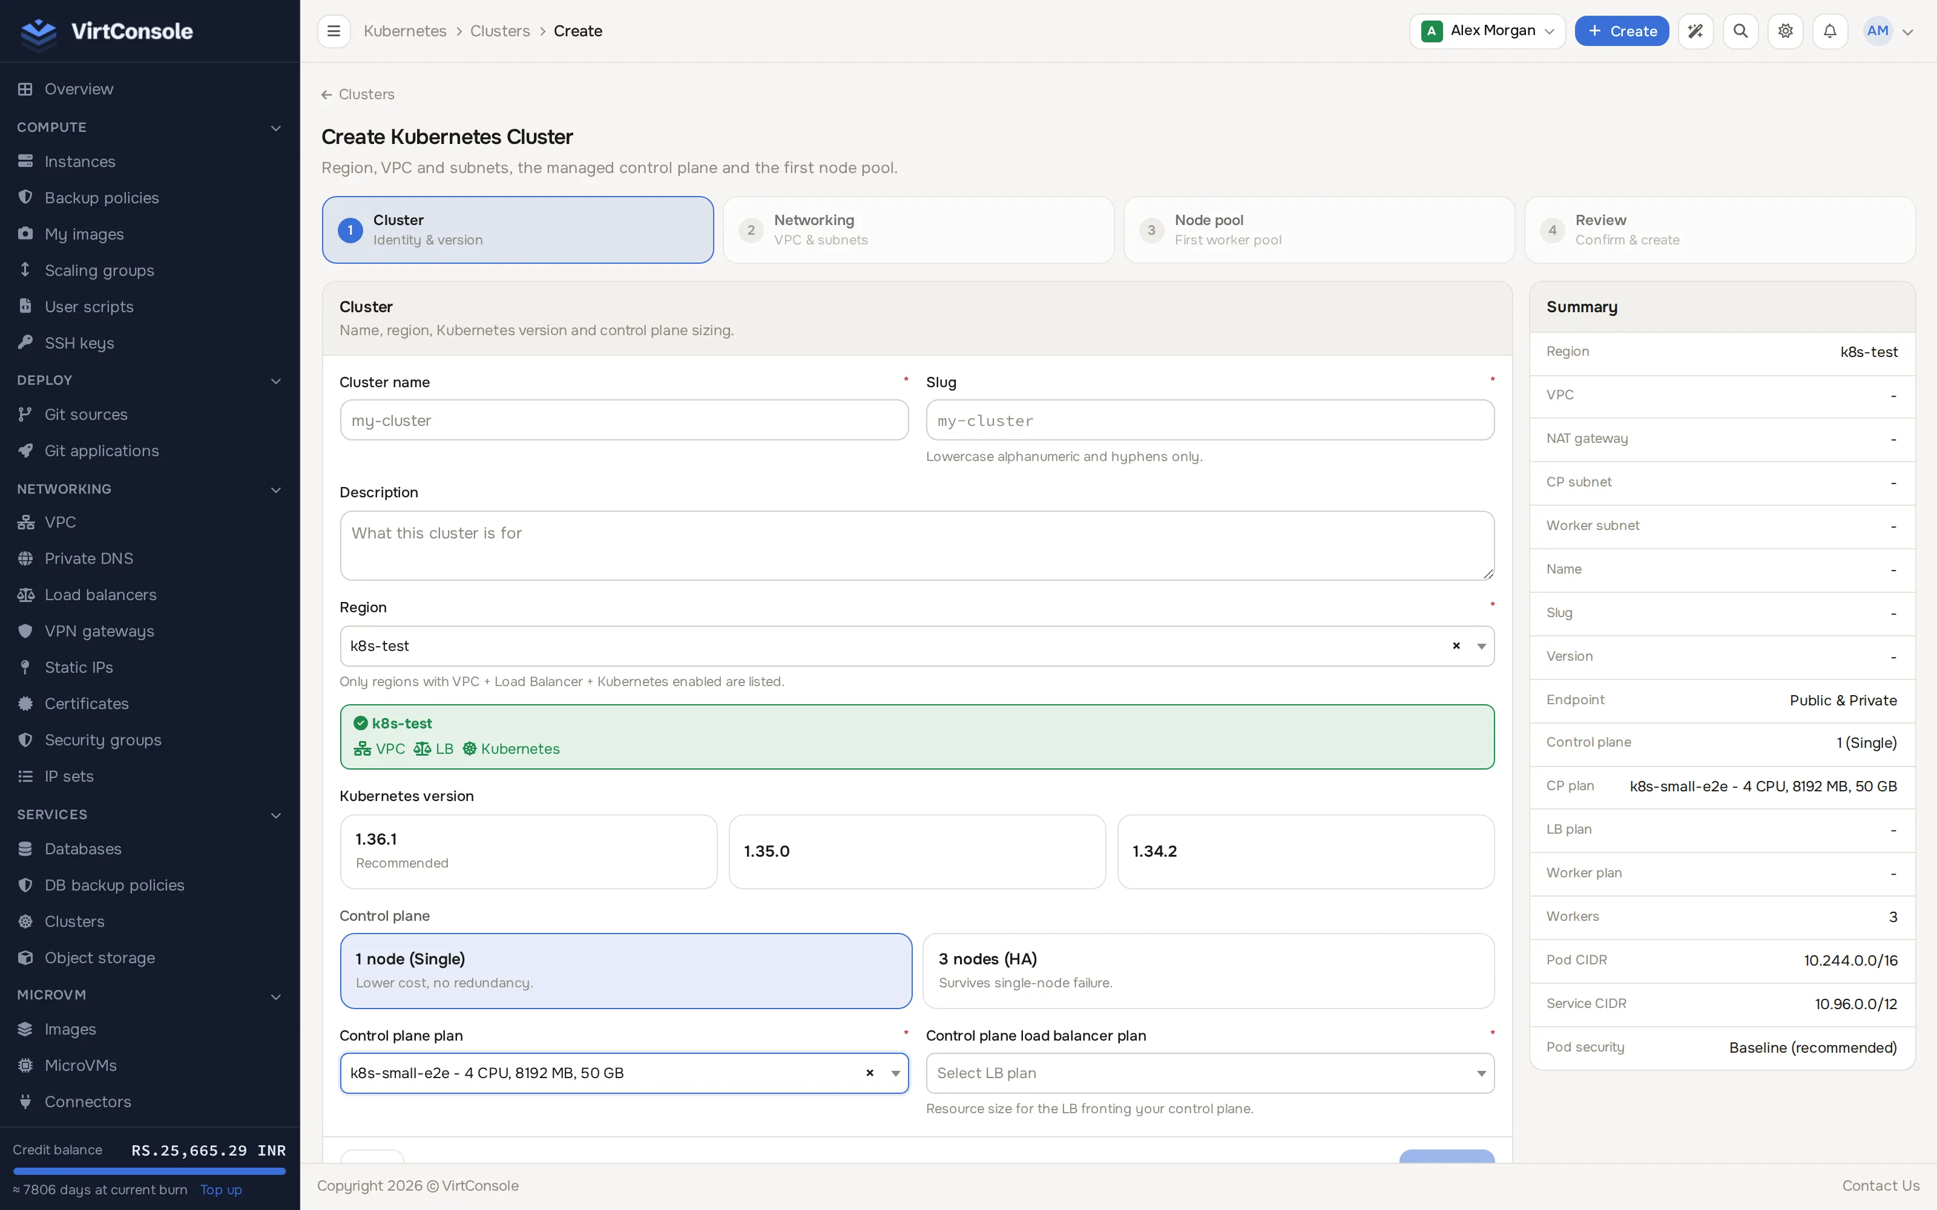
Task: Collapse the COMPUTE sidebar section
Action: pyautogui.click(x=150, y=127)
